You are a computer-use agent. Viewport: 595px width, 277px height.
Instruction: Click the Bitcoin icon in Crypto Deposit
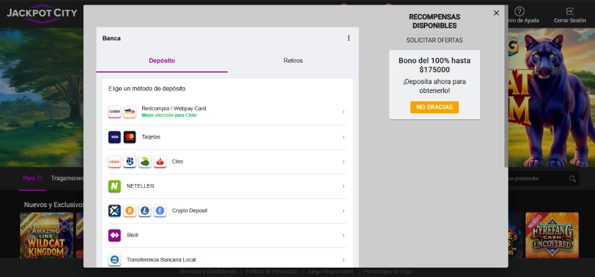pyautogui.click(x=130, y=210)
